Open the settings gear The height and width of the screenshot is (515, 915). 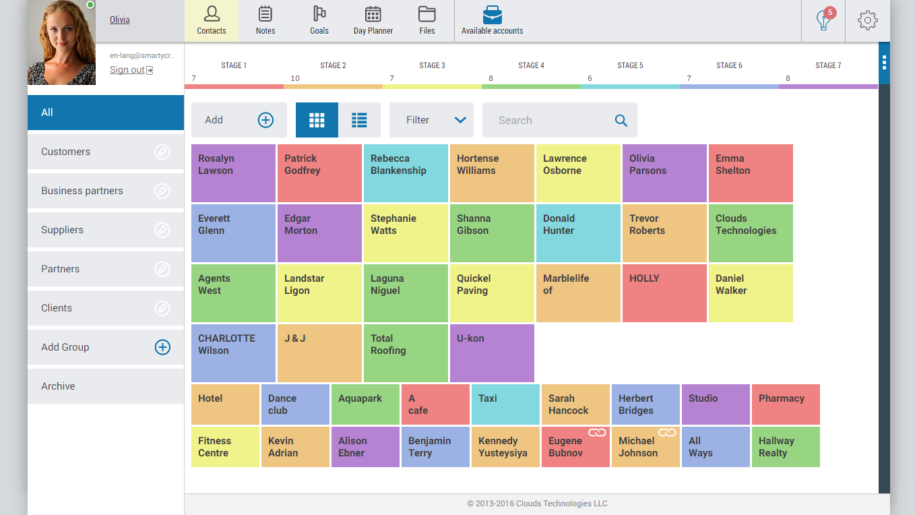867,20
